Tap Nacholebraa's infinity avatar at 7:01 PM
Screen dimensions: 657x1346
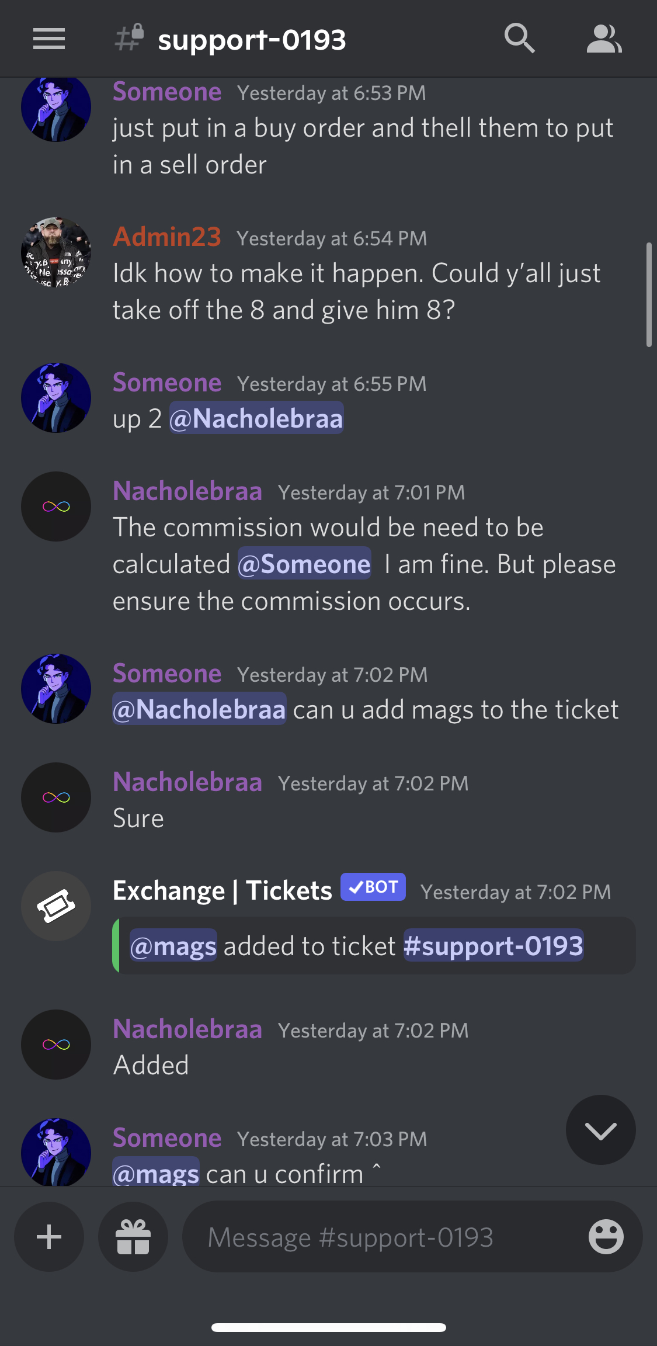point(56,507)
